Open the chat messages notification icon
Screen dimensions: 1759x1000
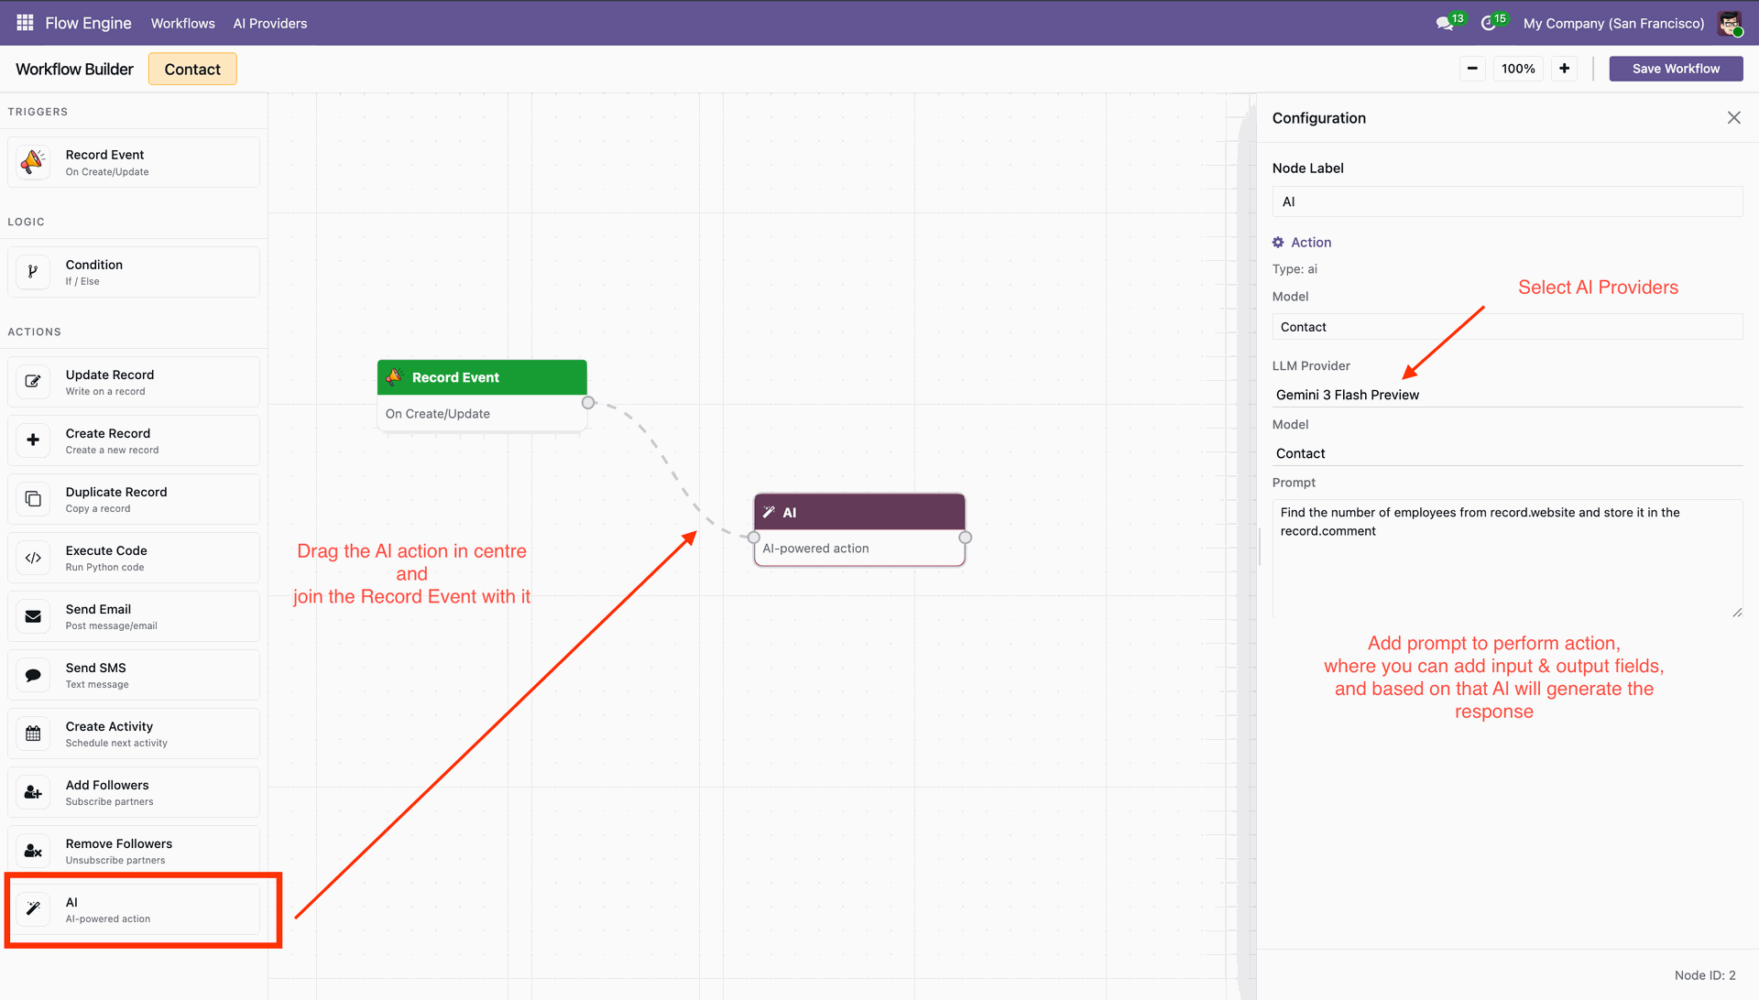pyautogui.click(x=1445, y=23)
